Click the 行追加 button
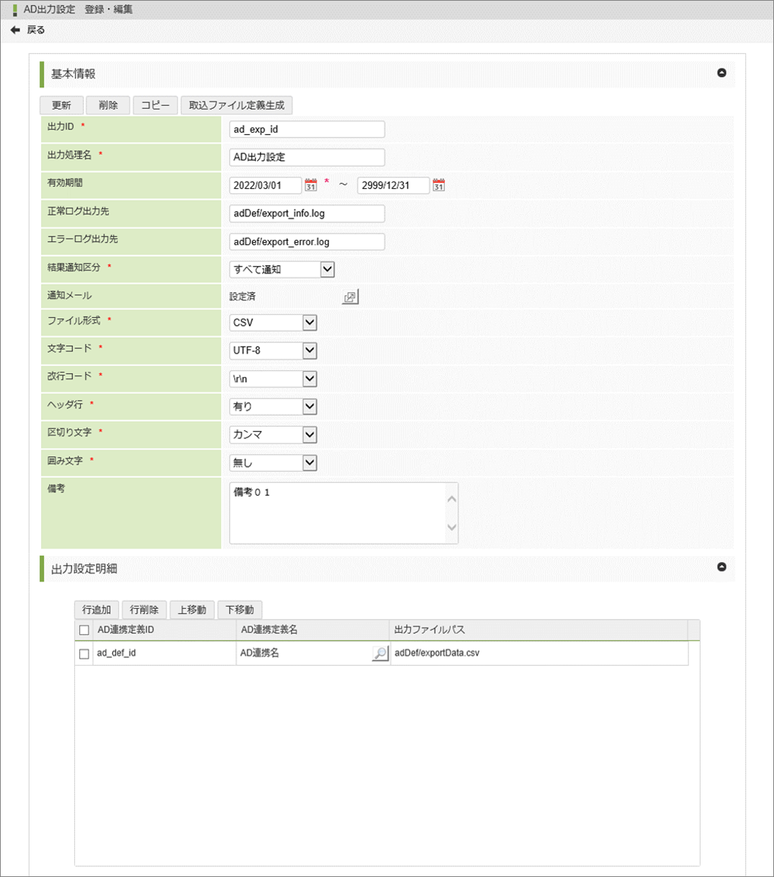 click(96, 610)
